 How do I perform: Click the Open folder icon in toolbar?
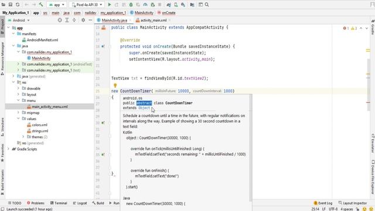click(4, 5)
